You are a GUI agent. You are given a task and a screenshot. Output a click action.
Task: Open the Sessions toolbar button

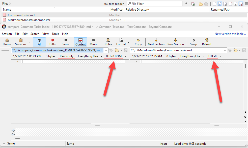[x=21, y=42]
